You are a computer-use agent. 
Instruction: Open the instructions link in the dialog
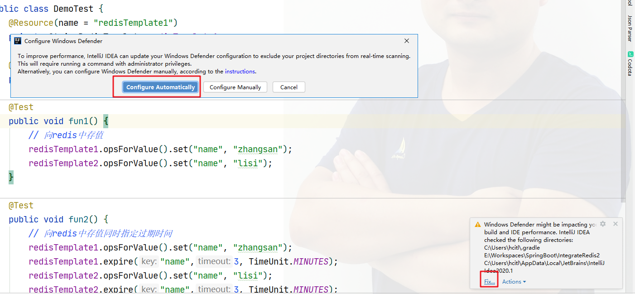tap(240, 71)
